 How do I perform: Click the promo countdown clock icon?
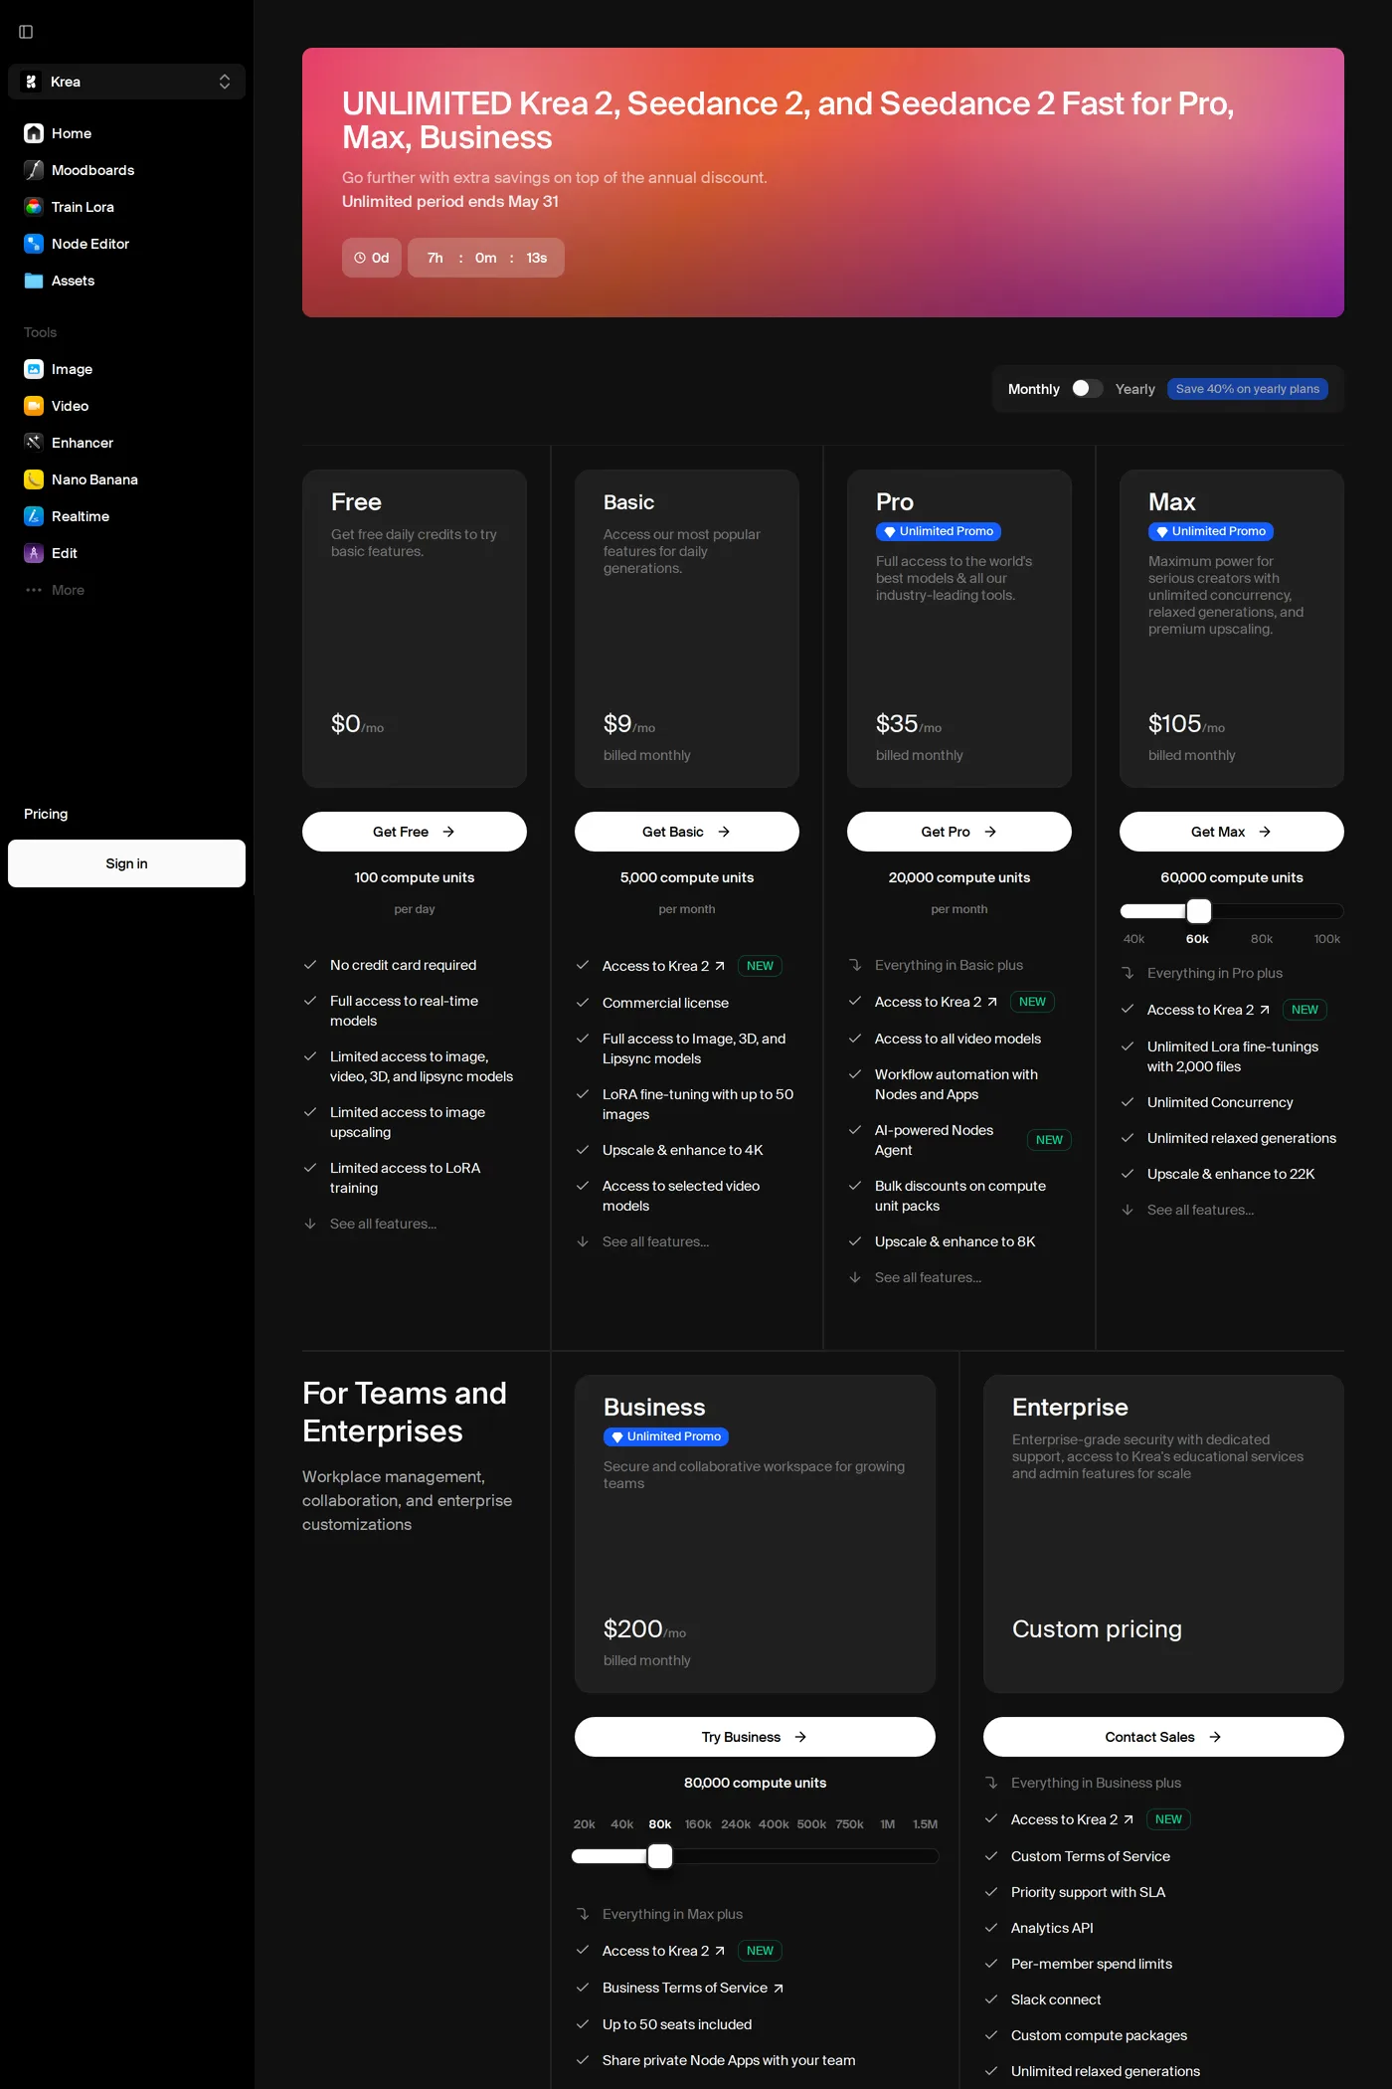360,258
